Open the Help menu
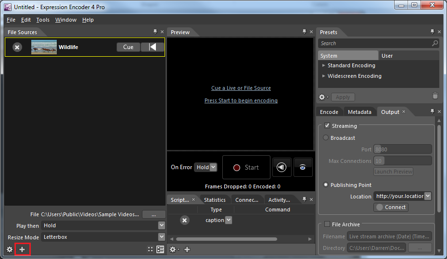 (x=88, y=20)
